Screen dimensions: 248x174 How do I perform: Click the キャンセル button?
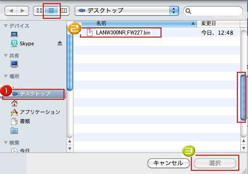(x=168, y=163)
